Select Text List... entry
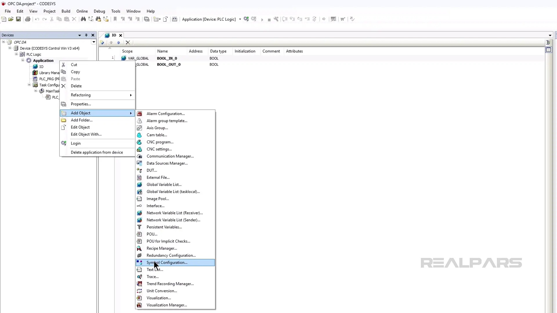Image resolution: width=557 pixels, height=313 pixels. point(175,270)
